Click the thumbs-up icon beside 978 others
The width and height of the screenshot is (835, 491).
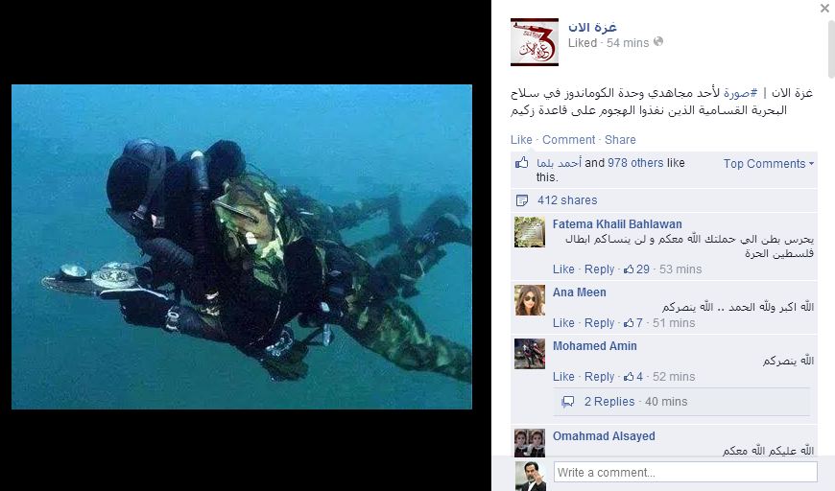[522, 163]
